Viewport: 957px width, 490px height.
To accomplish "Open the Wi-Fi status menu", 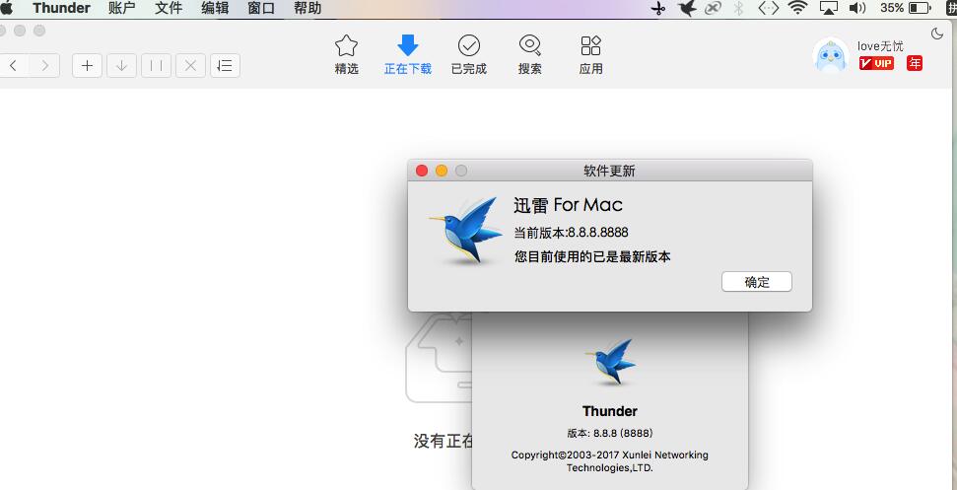I will (x=797, y=8).
